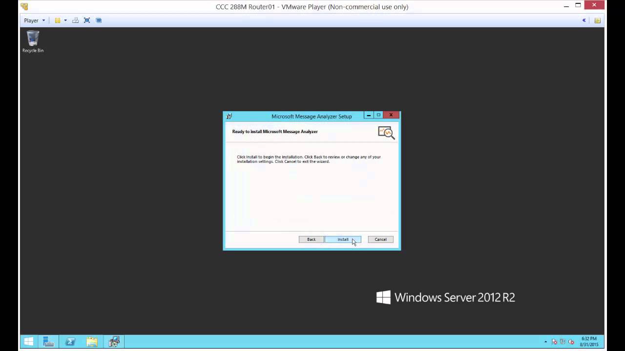625x351 pixels.
Task: Close the VMware Player window
Action: click(x=594, y=6)
